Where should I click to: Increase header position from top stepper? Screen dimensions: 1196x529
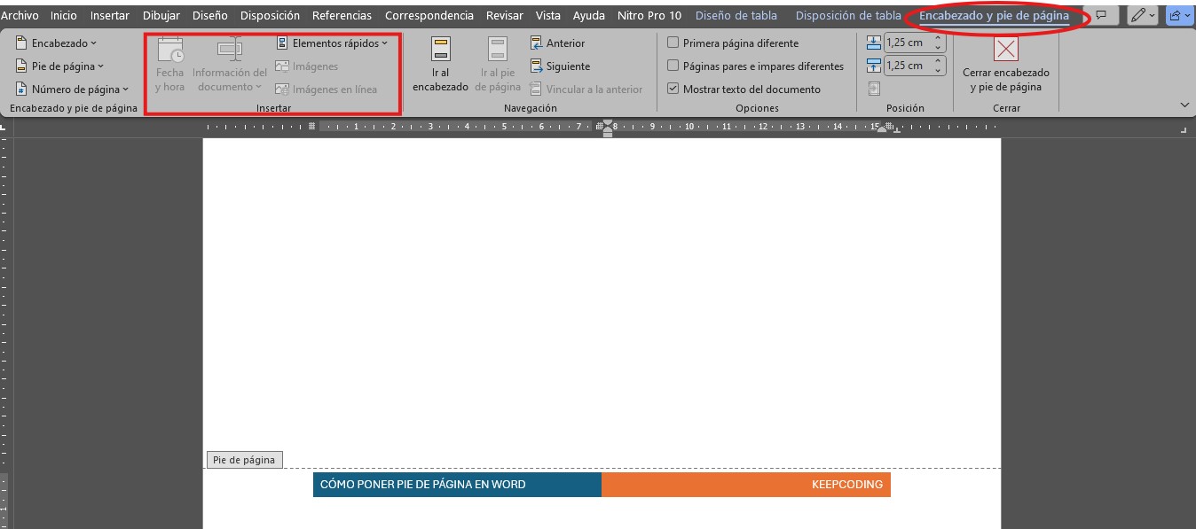tap(939, 38)
